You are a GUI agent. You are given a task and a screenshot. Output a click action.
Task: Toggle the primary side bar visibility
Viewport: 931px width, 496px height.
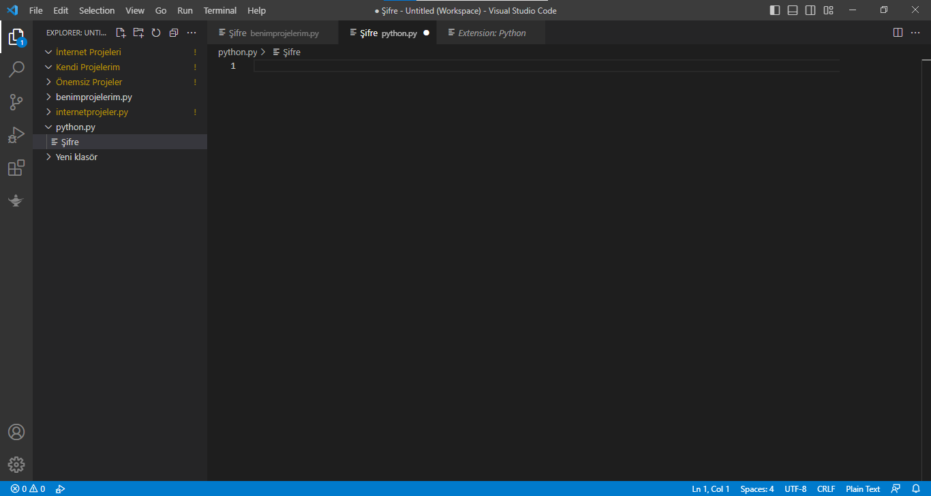pyautogui.click(x=775, y=10)
